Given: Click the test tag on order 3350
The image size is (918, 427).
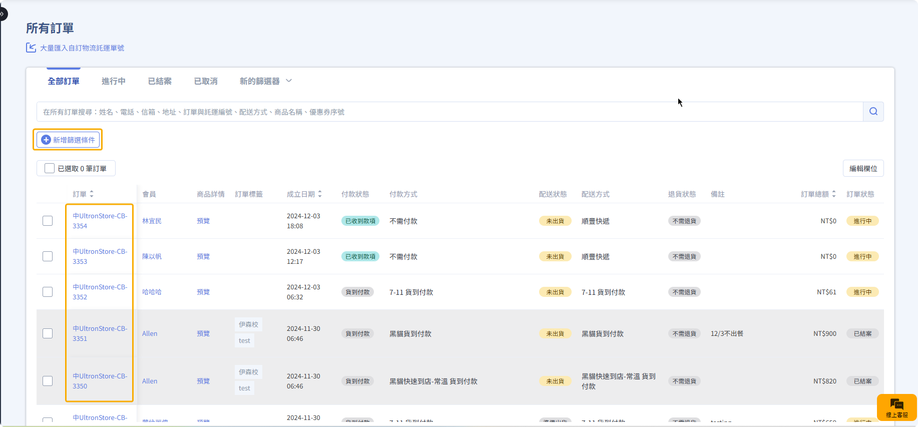Looking at the screenshot, I should click(244, 388).
